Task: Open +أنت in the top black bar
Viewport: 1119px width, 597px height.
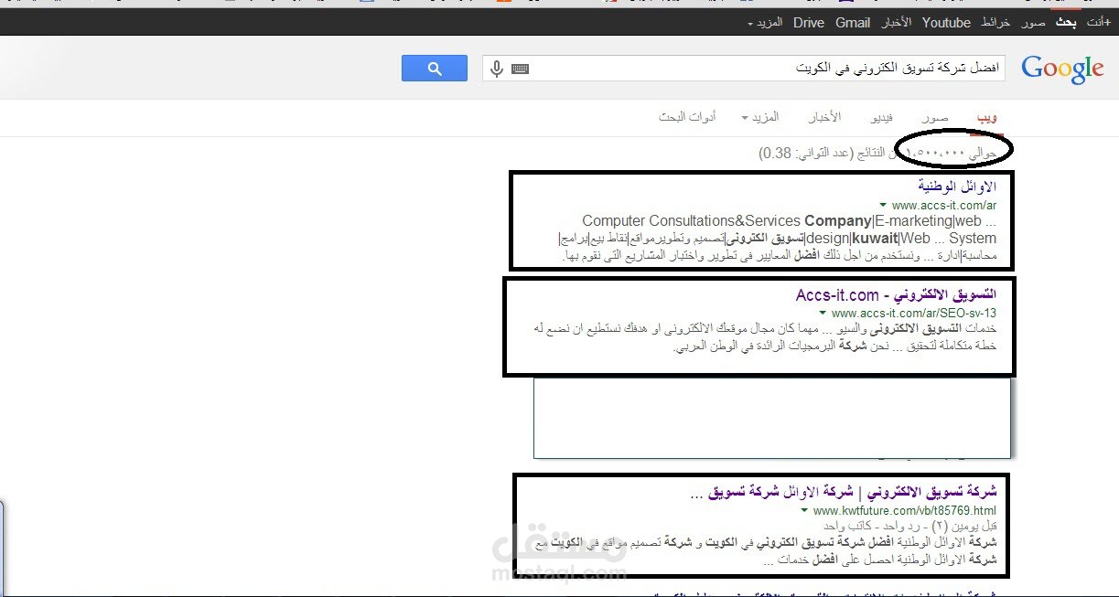Action: click(x=1099, y=23)
